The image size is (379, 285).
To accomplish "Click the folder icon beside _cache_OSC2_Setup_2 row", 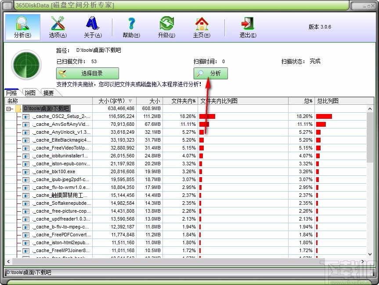I will 25,116.
